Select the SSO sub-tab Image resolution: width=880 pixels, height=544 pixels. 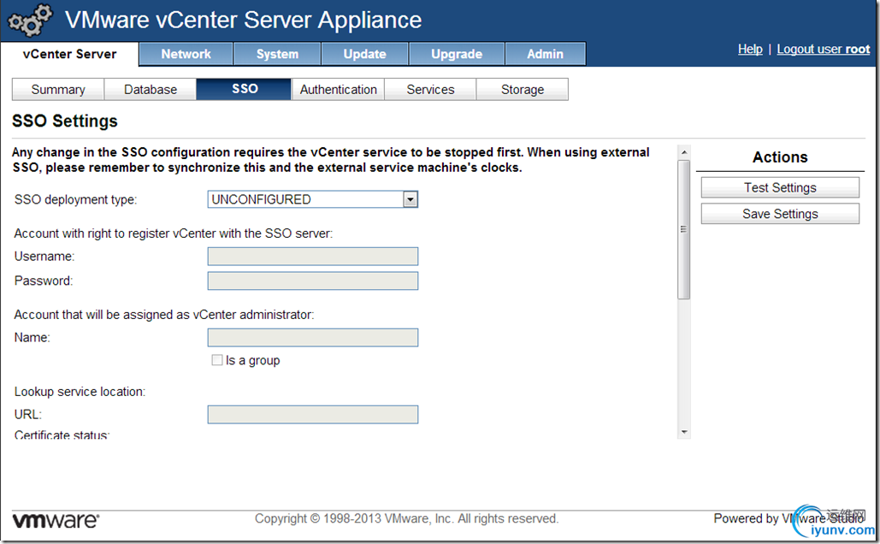point(245,89)
